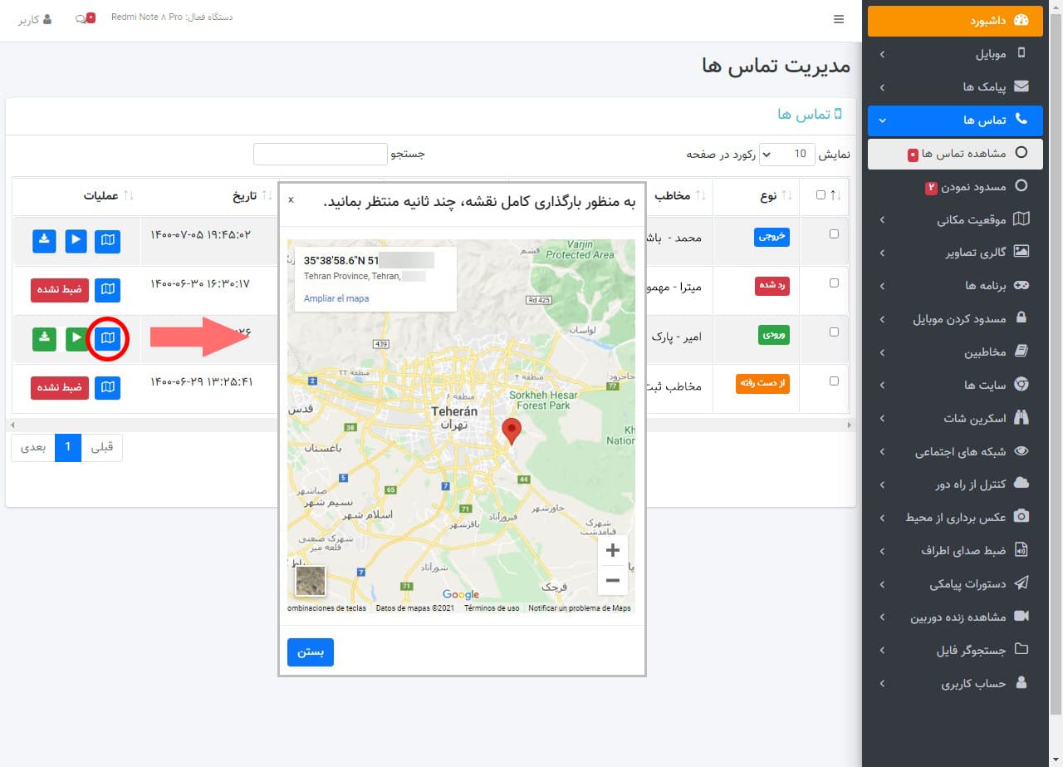Collapse the تماس ها sidebar menu
This screenshot has width=1063, height=767.
(954, 120)
